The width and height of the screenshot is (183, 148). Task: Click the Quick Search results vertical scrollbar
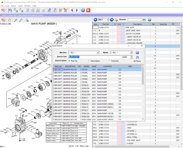[143, 93]
